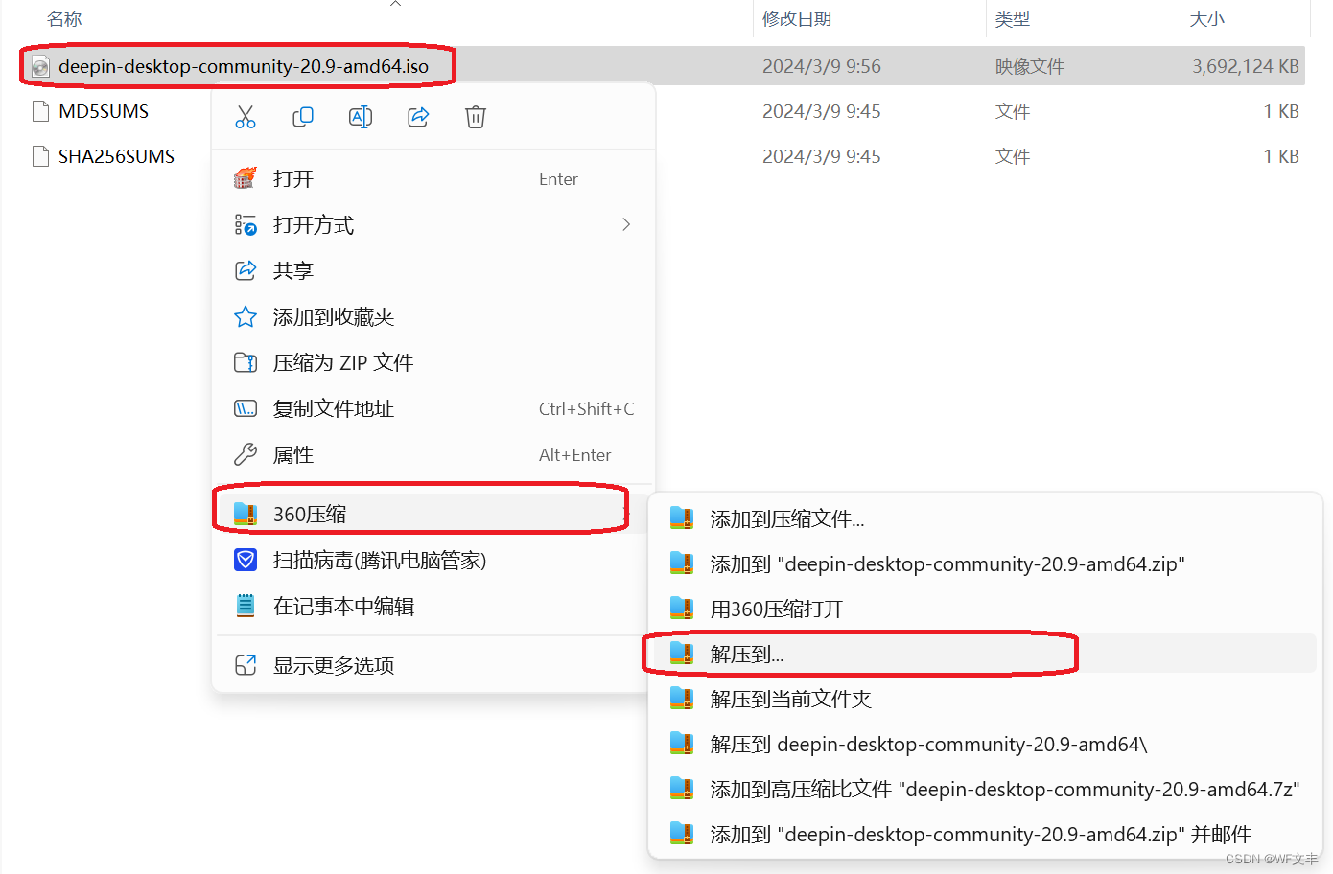Click the wrench icon beside 属性
Viewport: 1333px width, 874px height.
tap(246, 454)
